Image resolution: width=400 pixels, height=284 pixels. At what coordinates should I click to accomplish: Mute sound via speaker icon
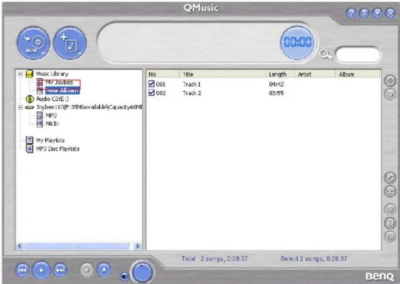124,276
